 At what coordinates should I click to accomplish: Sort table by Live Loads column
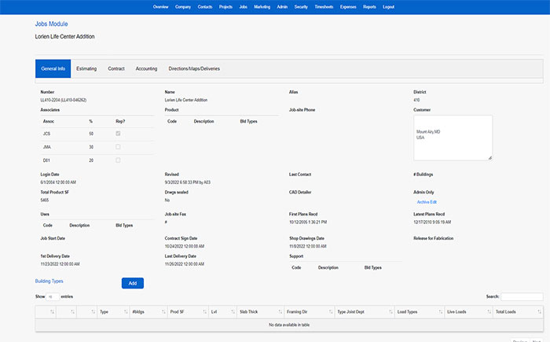(468, 312)
